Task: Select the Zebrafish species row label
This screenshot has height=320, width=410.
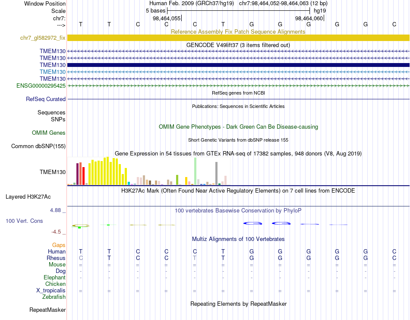Action: pos(54,297)
